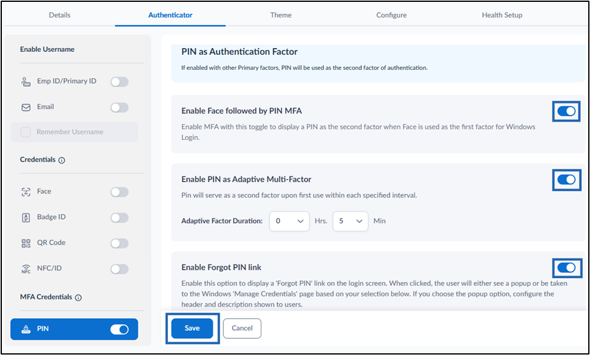Switch to the Details tab
The image size is (590, 355).
[59, 15]
